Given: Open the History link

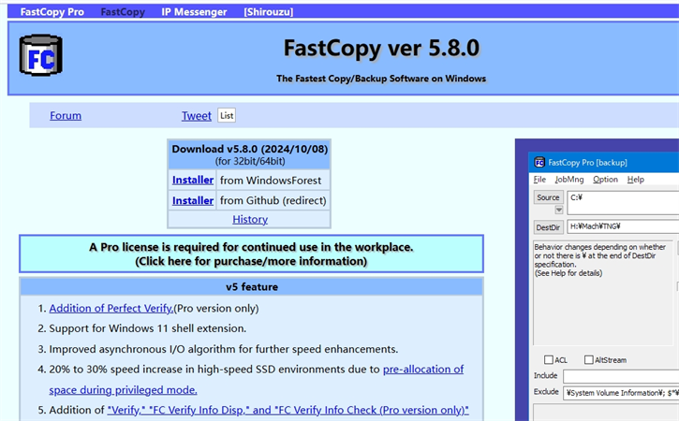Looking at the screenshot, I should (250, 219).
